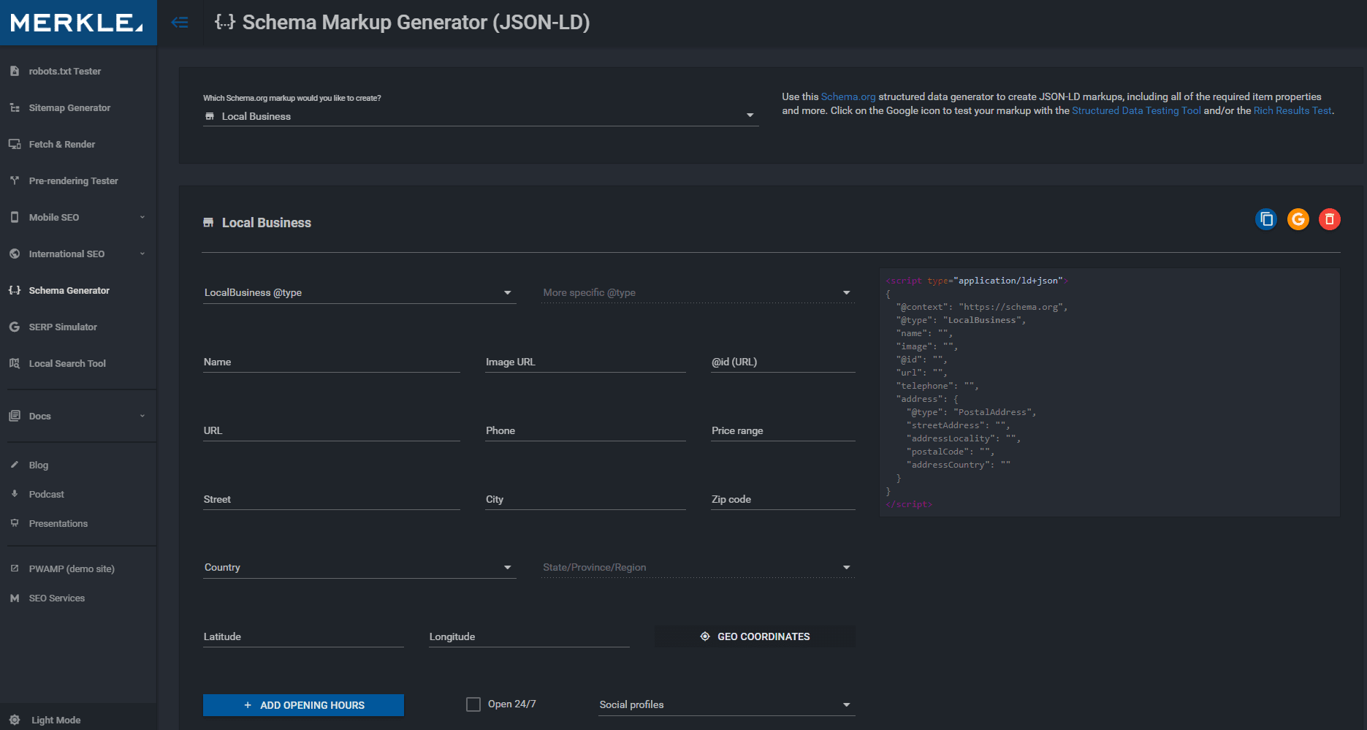Open the LocalBusiness @type dropdown
The height and width of the screenshot is (730, 1367).
point(359,292)
